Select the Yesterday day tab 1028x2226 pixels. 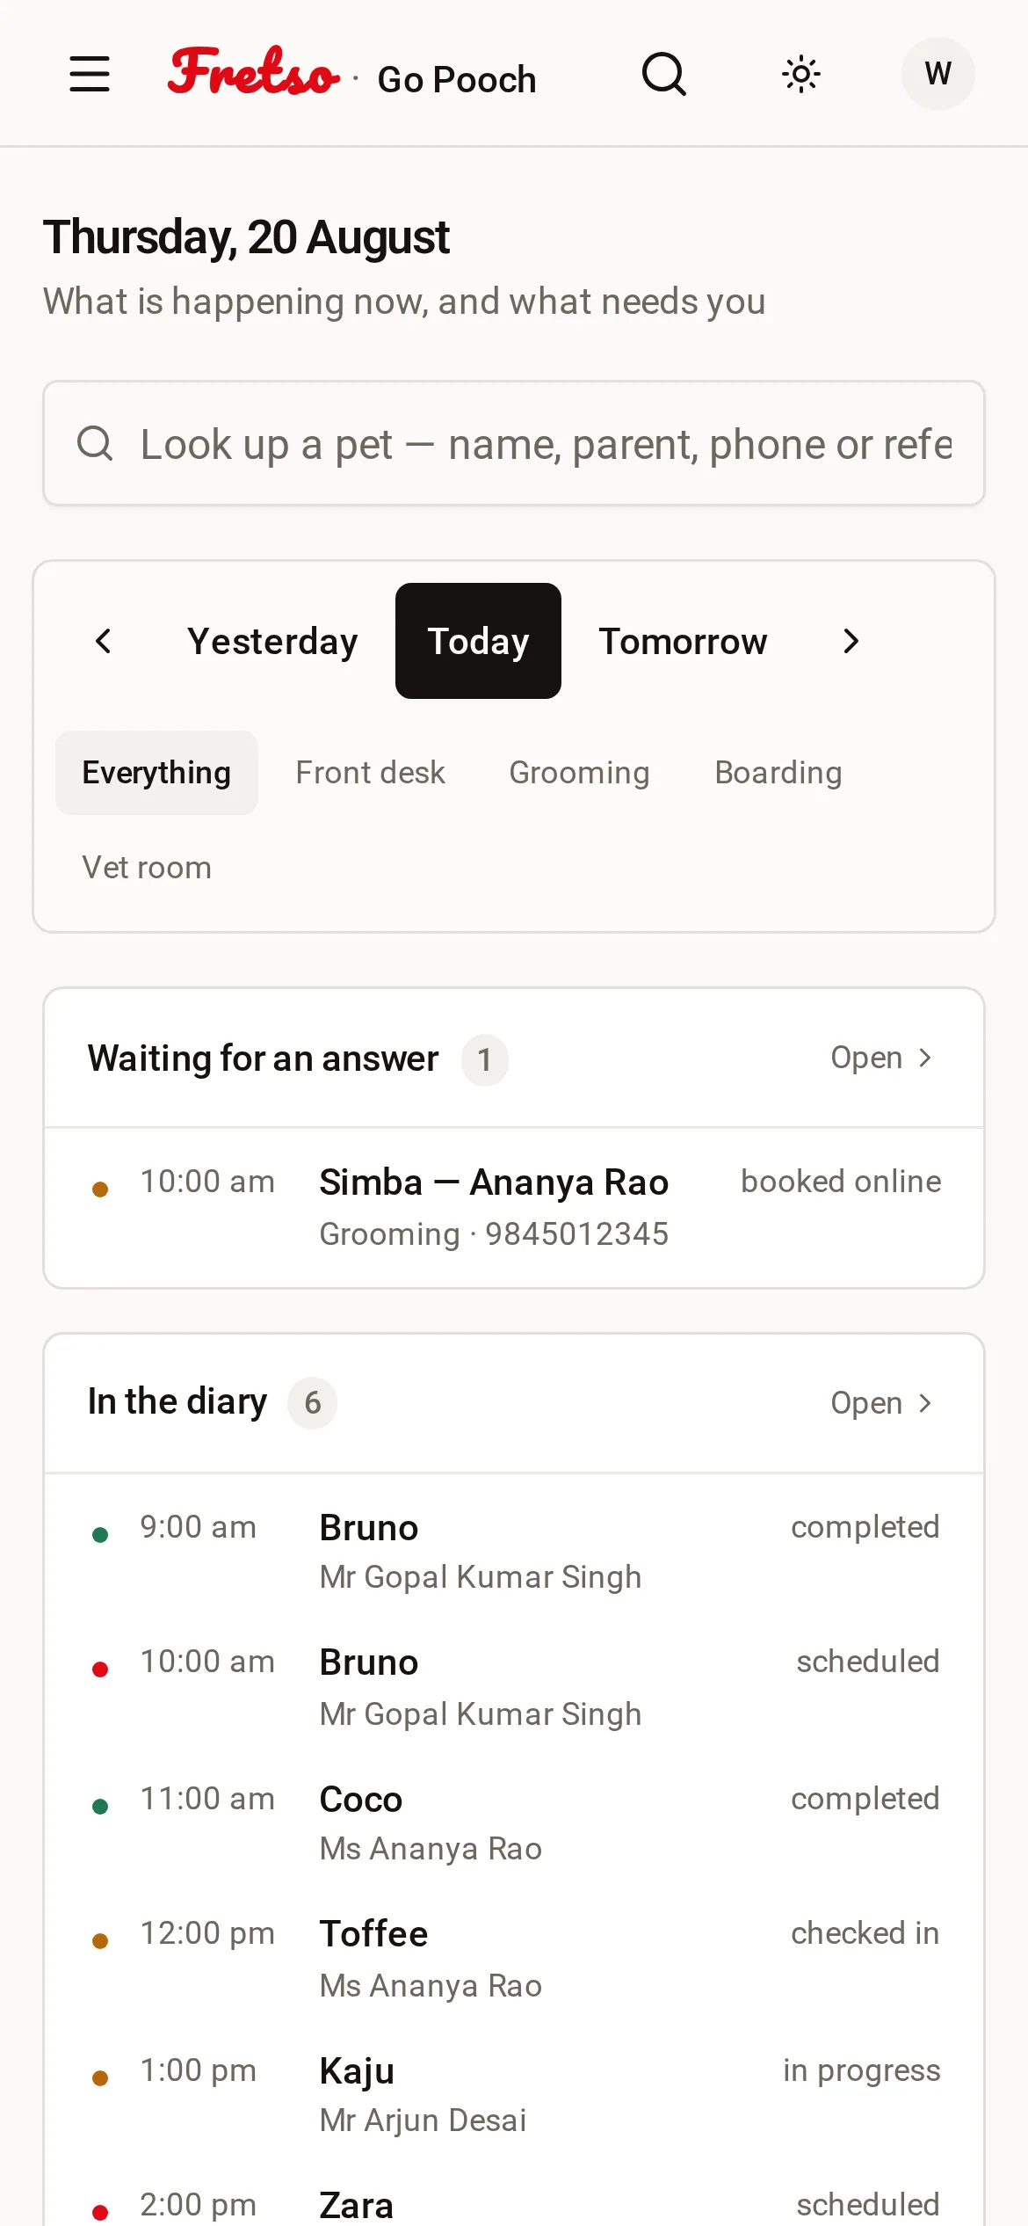click(x=272, y=641)
